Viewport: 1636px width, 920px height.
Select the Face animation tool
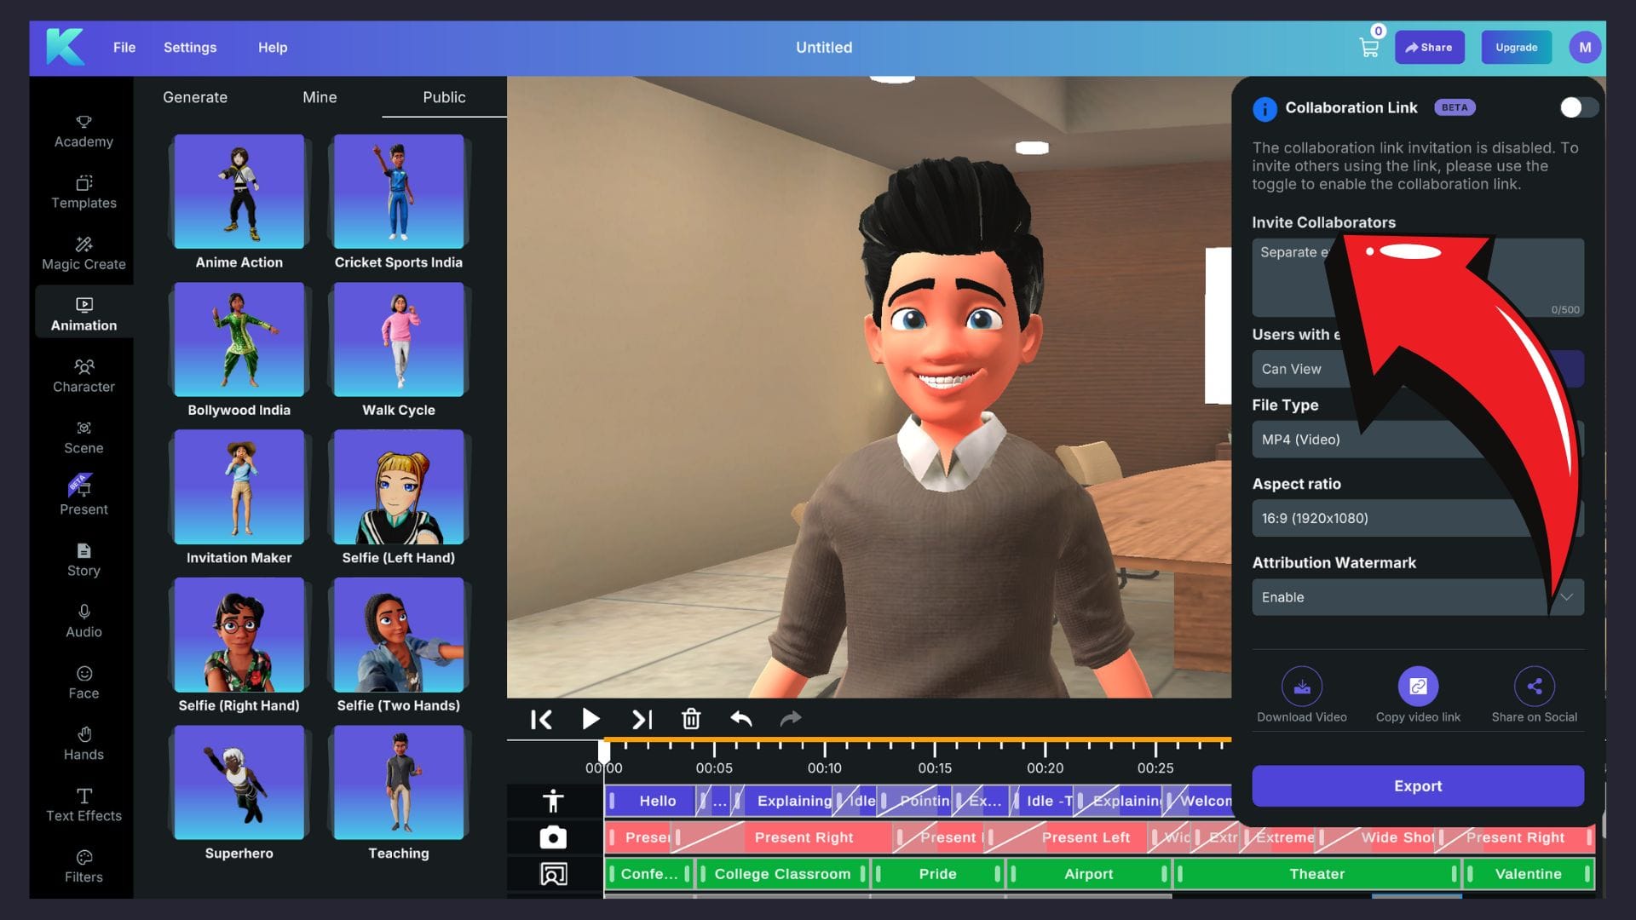click(83, 681)
